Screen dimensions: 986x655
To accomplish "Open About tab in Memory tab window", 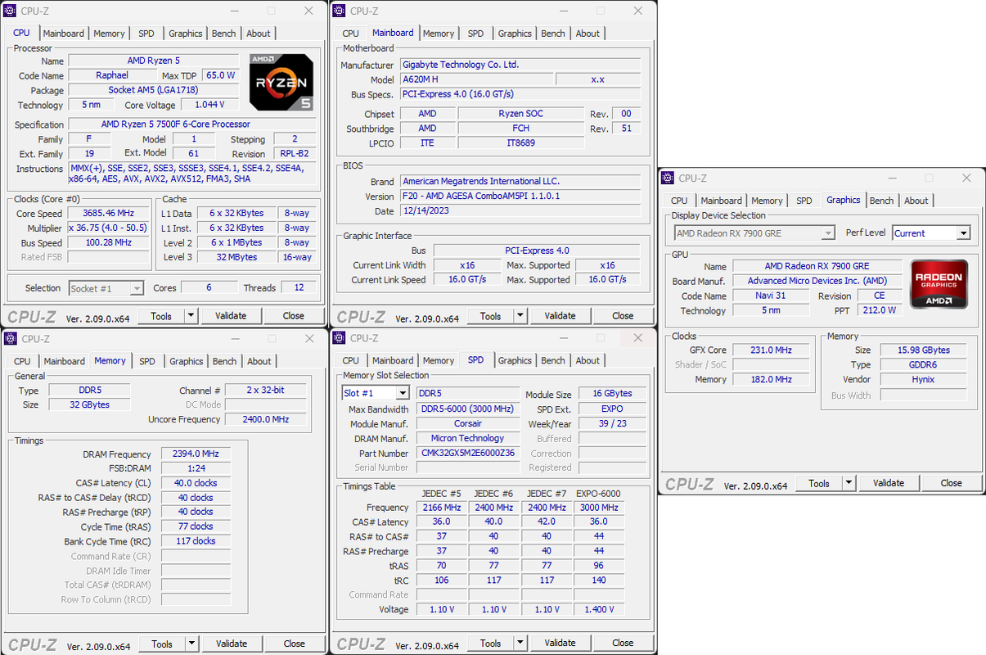I will pos(259,361).
